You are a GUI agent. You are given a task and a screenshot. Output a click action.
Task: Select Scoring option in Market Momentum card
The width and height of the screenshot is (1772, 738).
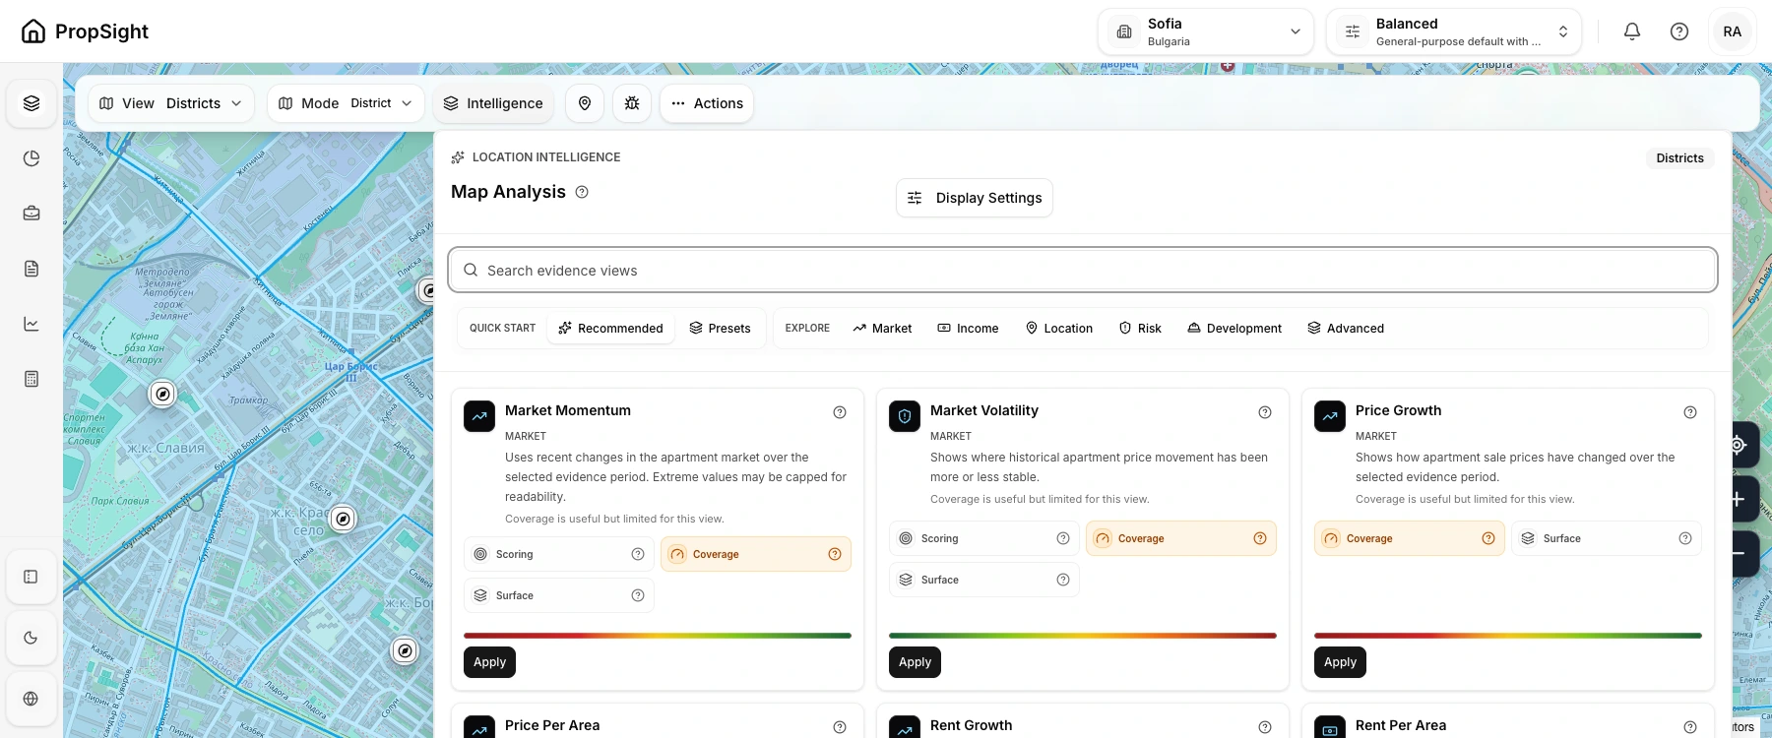click(x=559, y=554)
